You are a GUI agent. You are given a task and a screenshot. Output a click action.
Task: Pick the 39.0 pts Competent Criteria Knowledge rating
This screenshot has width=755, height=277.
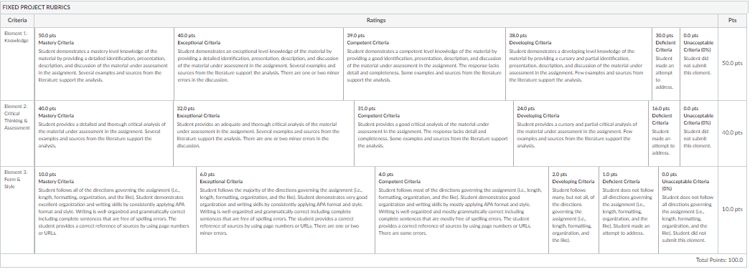click(425, 64)
